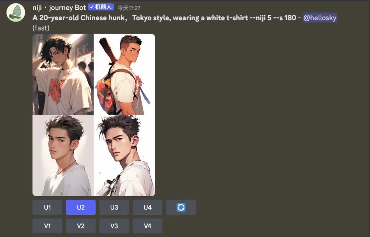Screen dimensions: 370x237
Task: Open the bottom-left portrait with necklace
Action: coord(63,155)
